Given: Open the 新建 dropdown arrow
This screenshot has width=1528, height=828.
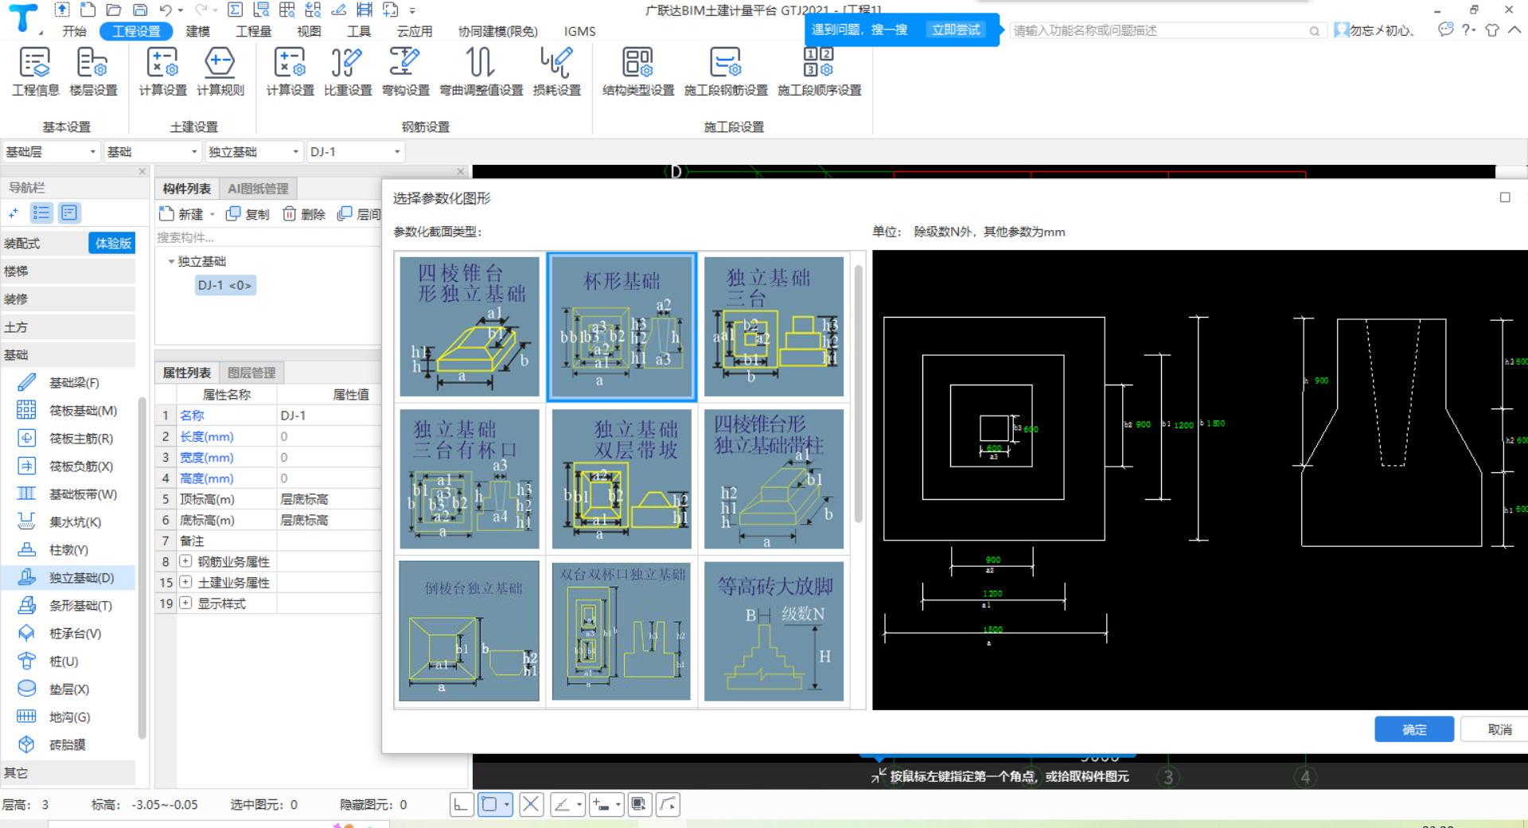Looking at the screenshot, I should click(212, 214).
